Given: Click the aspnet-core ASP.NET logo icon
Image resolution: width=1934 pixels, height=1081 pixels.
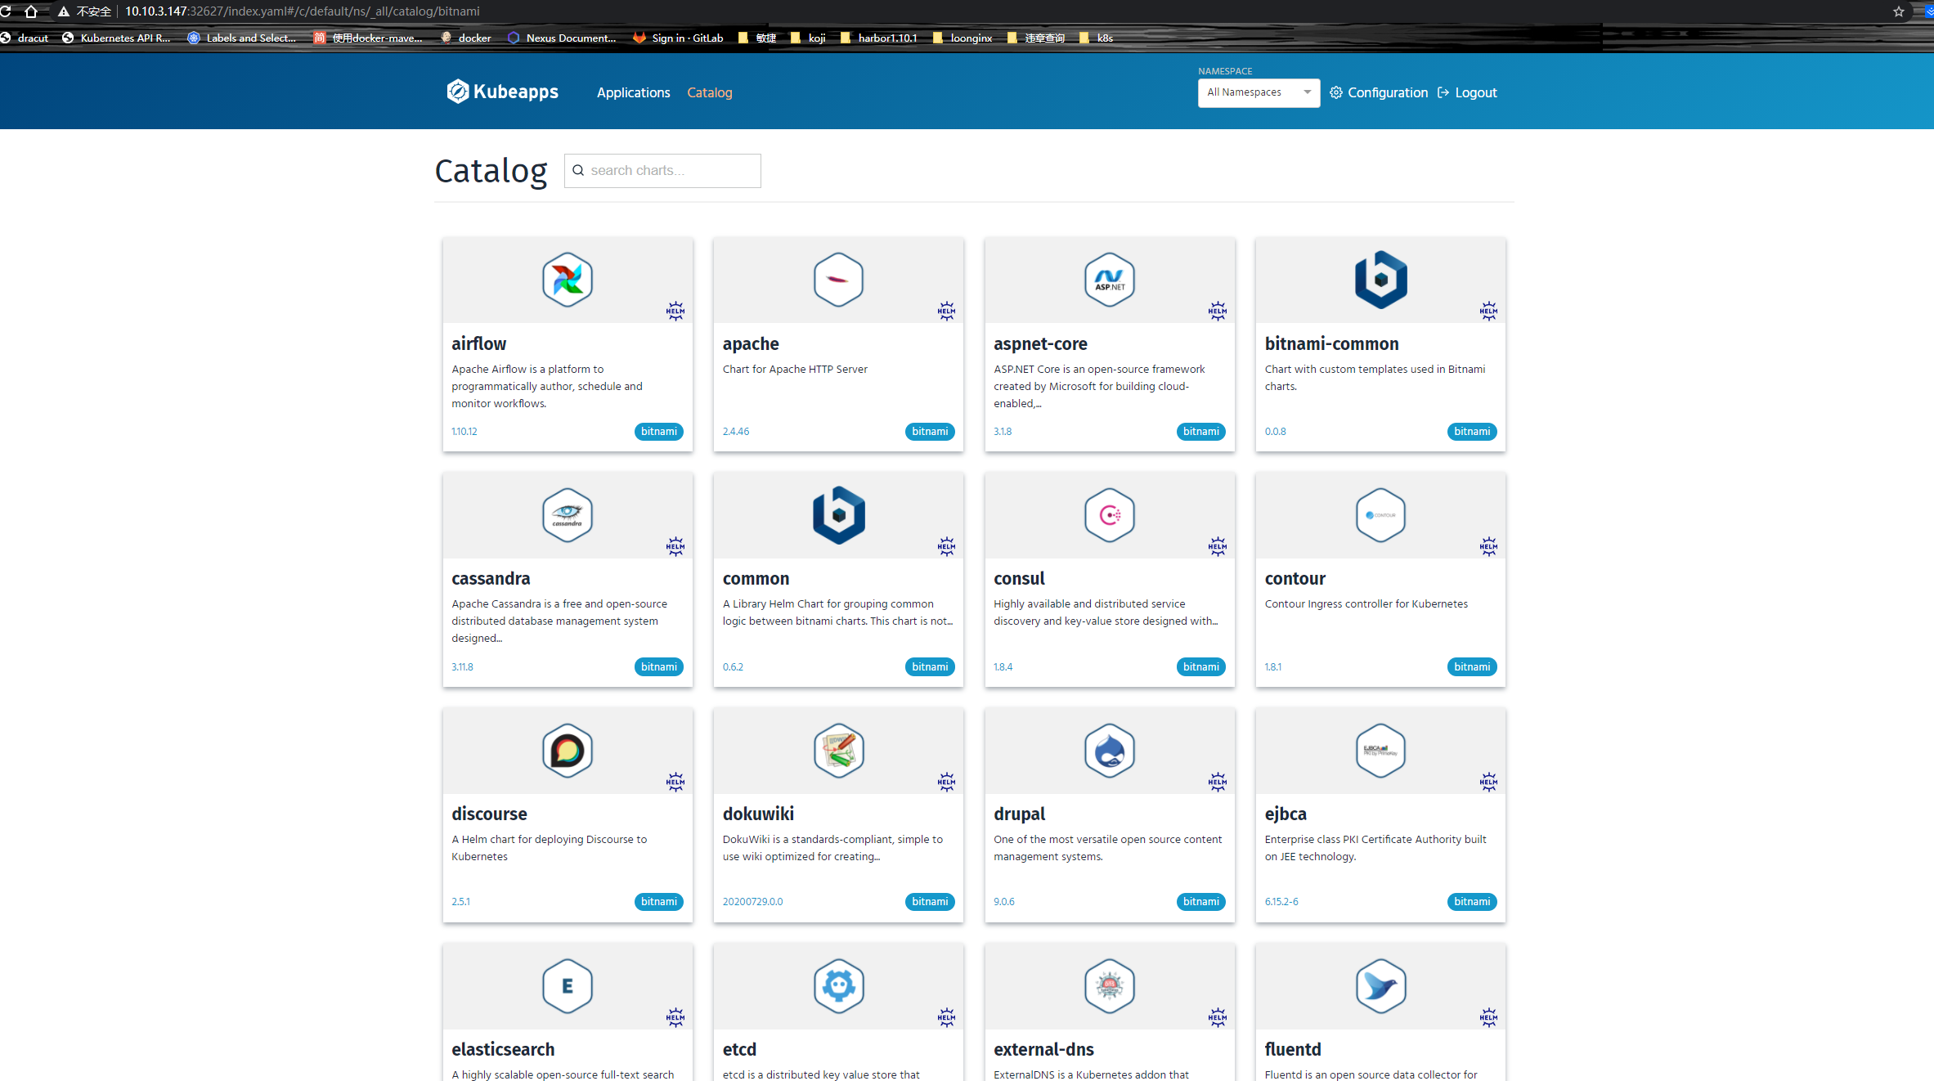Looking at the screenshot, I should [1109, 280].
